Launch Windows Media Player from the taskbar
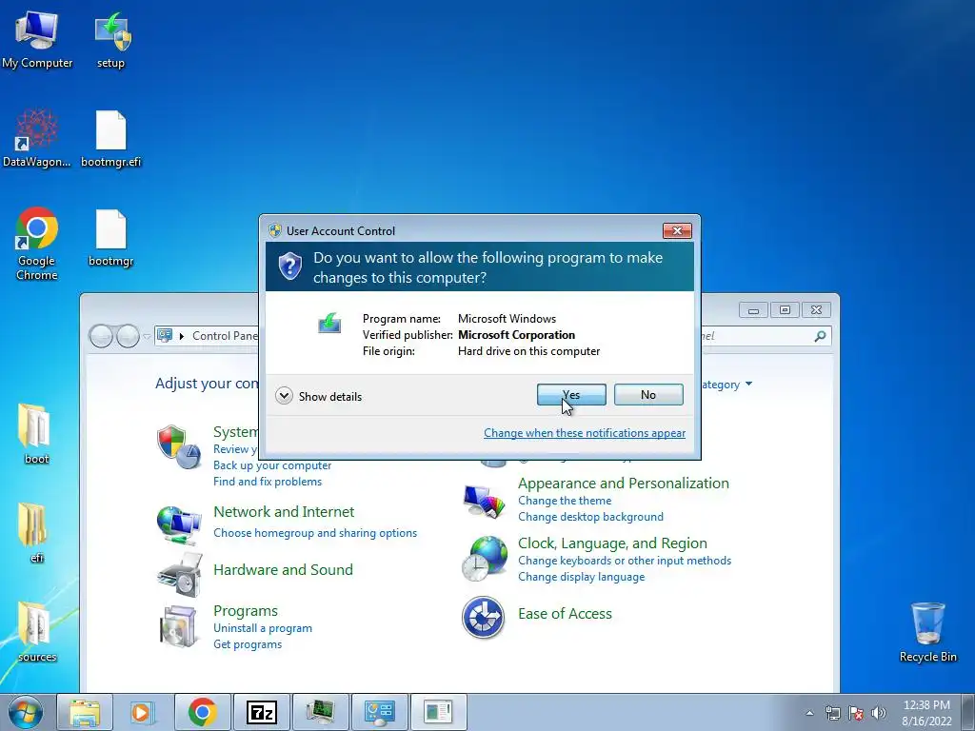Screen dimensions: 975x731 [141, 712]
